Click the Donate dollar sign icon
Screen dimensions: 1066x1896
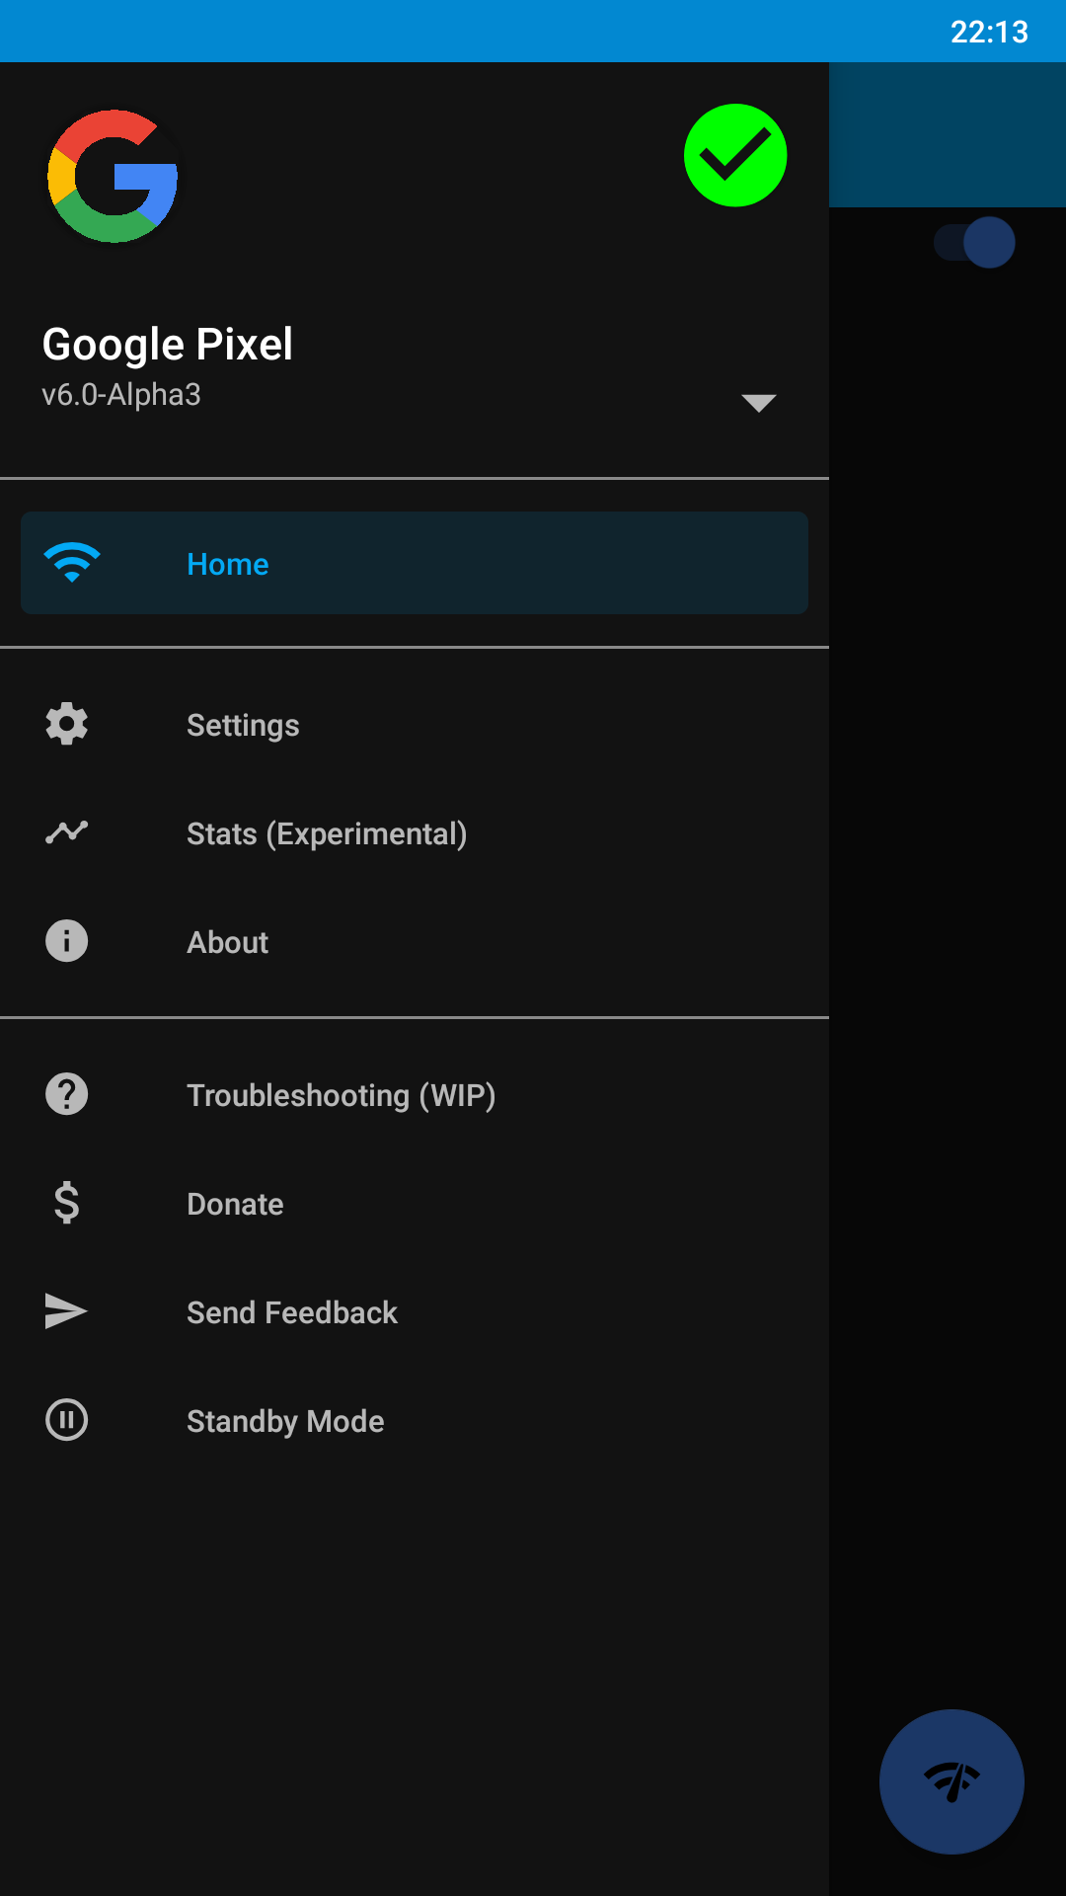(67, 1203)
